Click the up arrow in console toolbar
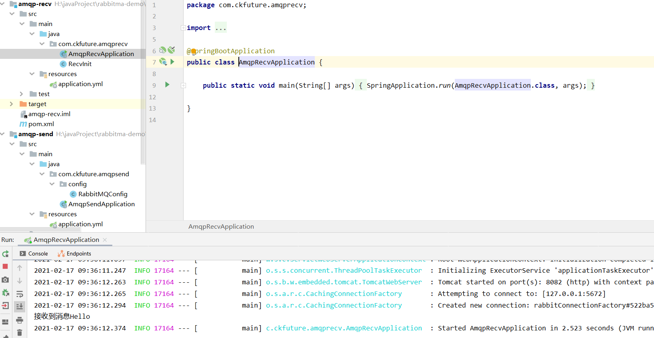 coord(20,268)
